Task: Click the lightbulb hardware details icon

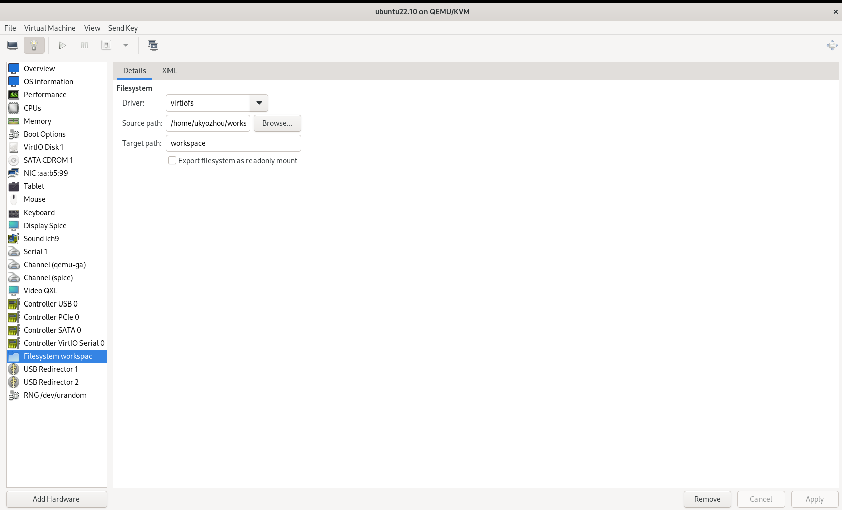Action: coord(34,46)
